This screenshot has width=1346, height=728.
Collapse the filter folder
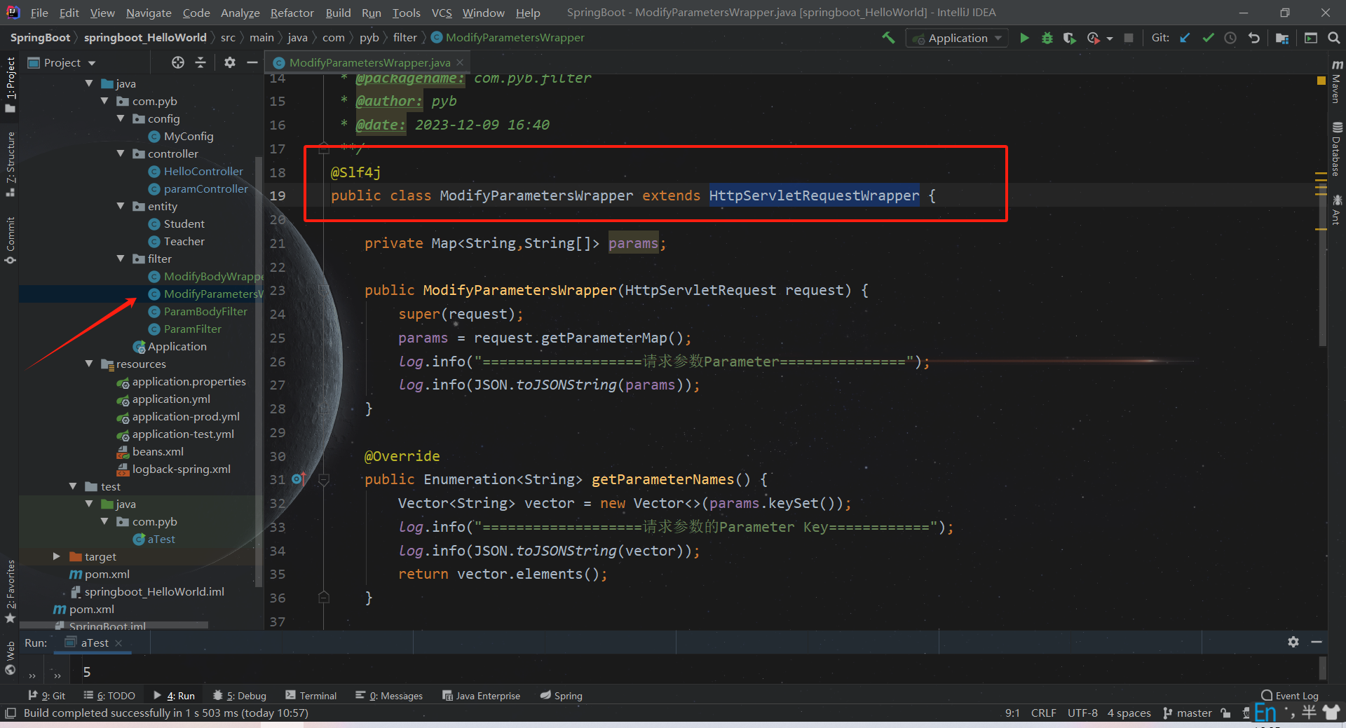pos(121,259)
